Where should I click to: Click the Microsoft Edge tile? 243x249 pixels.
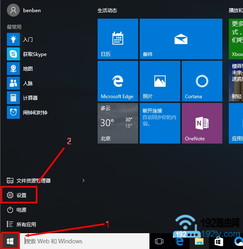[x=117, y=81]
